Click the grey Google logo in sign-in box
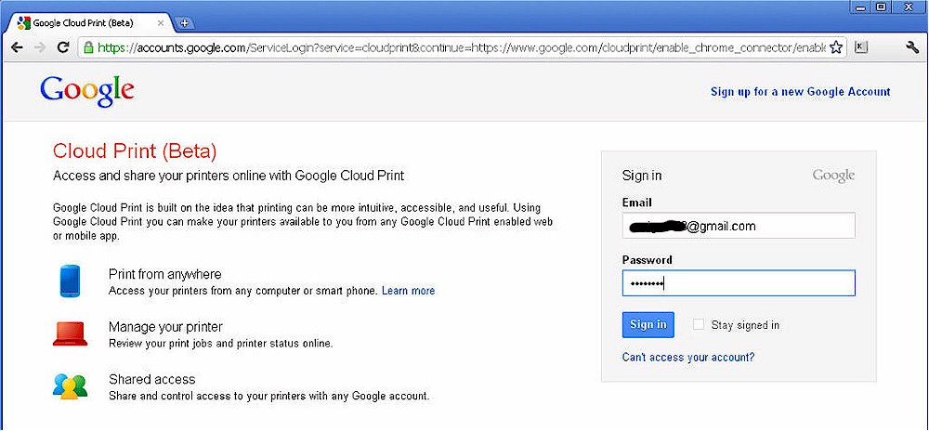 tap(833, 176)
